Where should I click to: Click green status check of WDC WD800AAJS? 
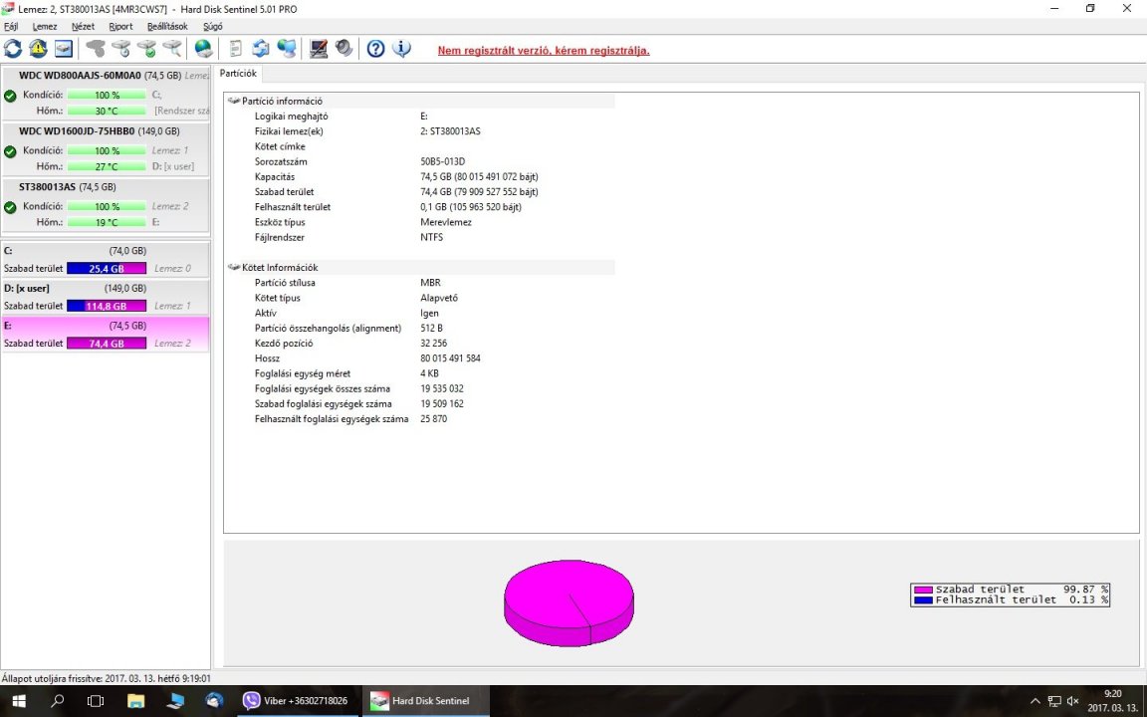click(x=10, y=96)
